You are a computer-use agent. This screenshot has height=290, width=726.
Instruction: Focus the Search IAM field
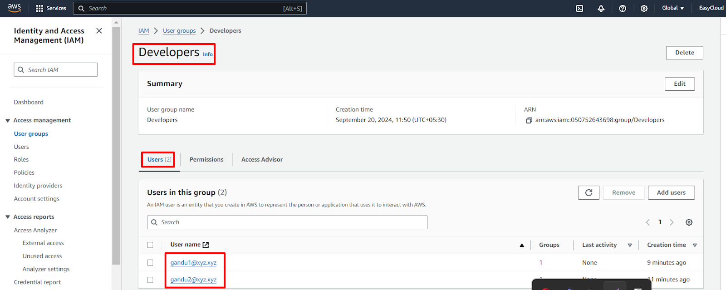[x=56, y=69]
